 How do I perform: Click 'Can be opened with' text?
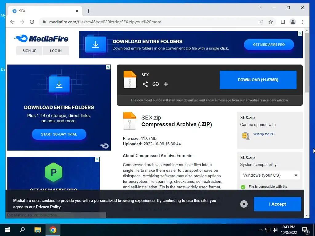[x=258, y=125]
